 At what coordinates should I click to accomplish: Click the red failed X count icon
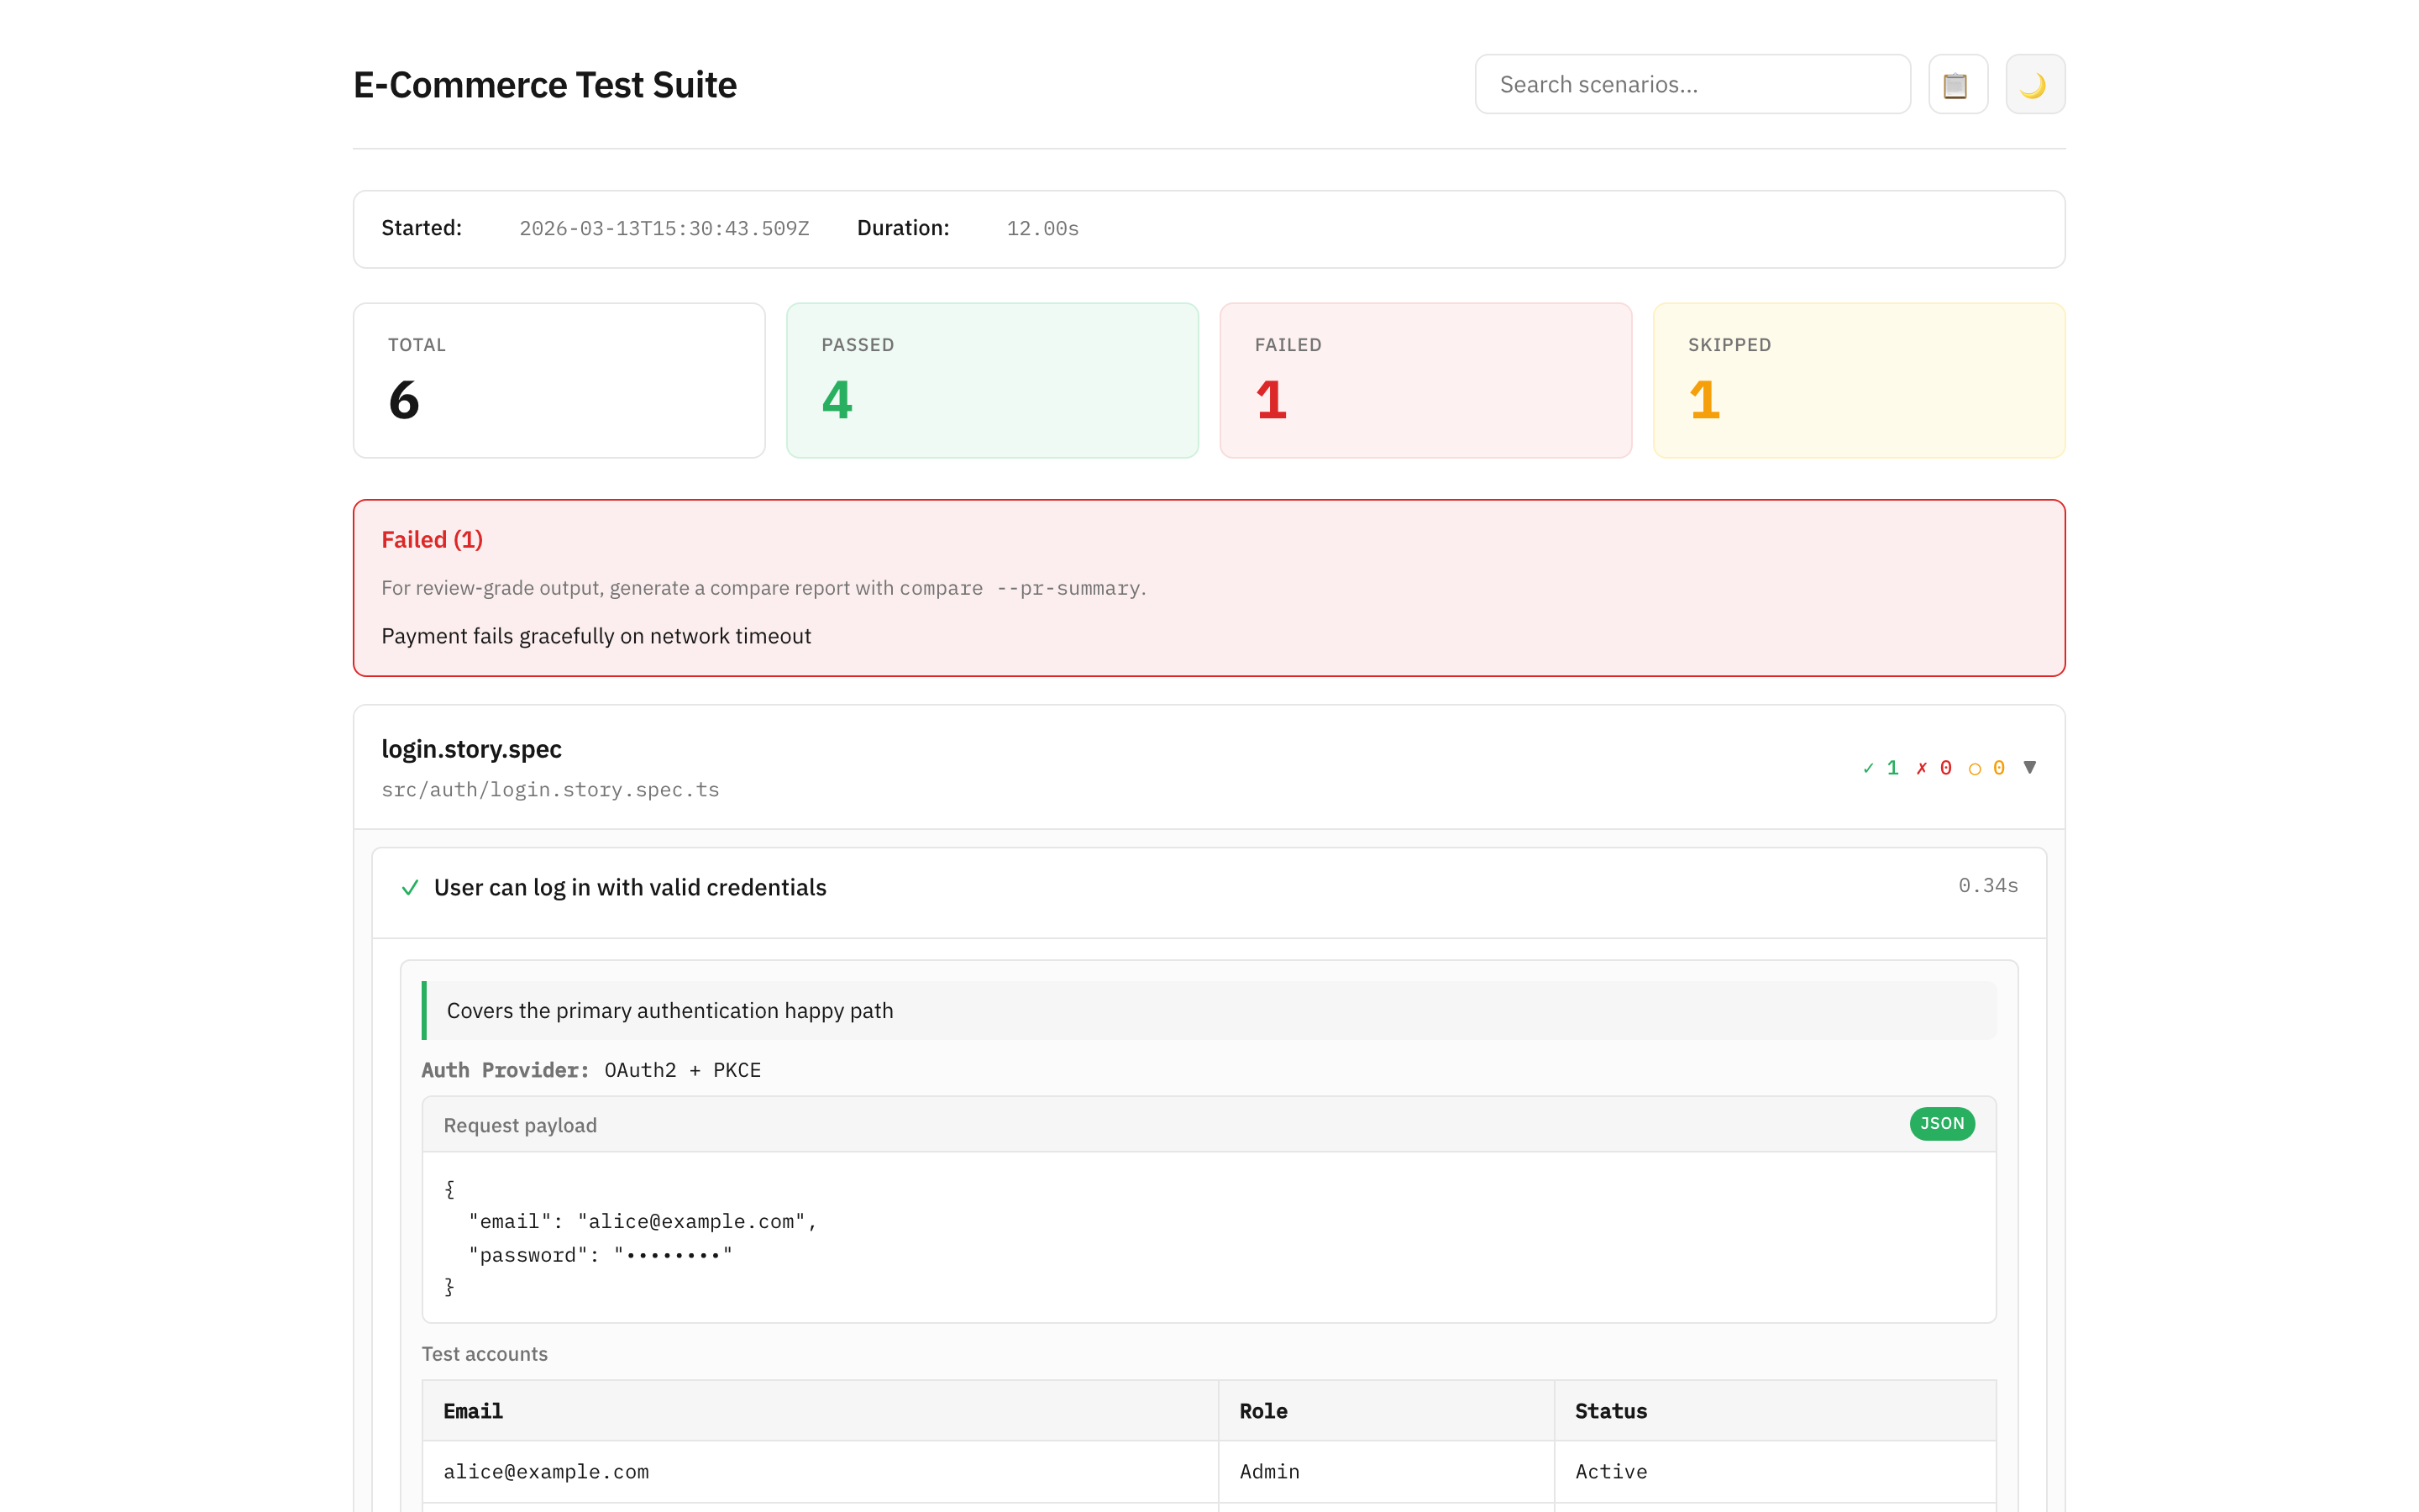(1921, 768)
